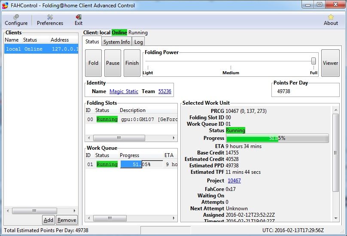Click Work Queue Progress column header
Screen dimensions: 347x236
point(141,155)
